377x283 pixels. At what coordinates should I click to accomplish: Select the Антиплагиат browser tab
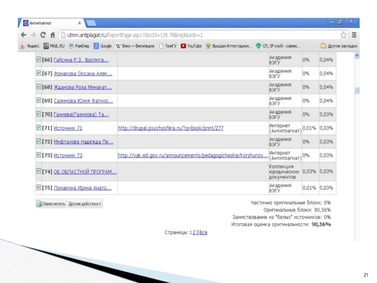click(51, 23)
